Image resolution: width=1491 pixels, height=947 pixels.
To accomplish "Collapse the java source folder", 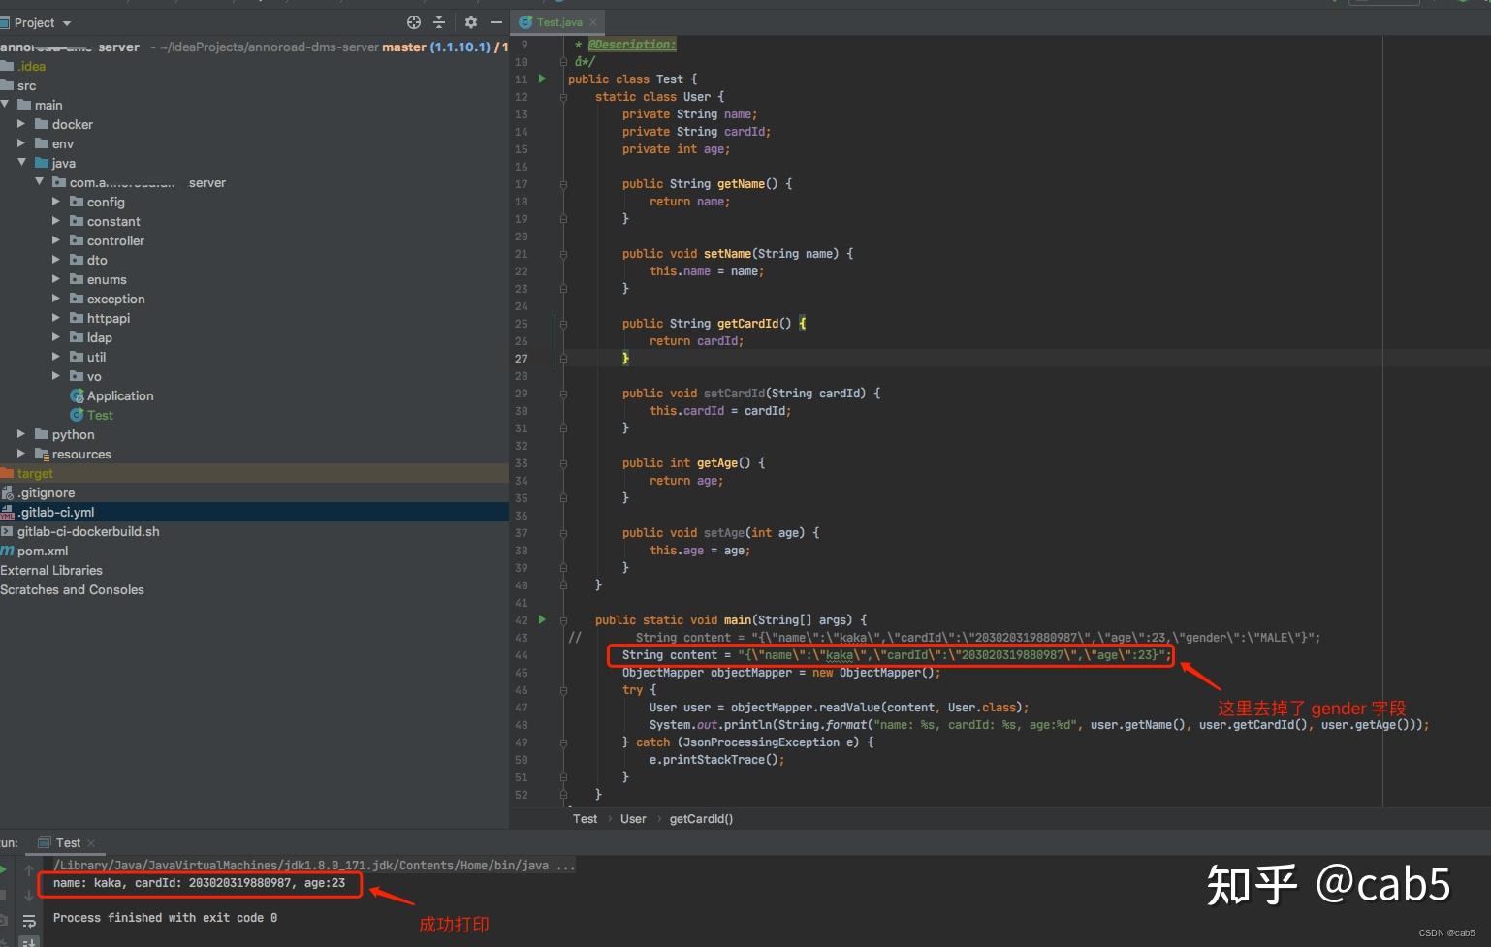I will [20, 163].
